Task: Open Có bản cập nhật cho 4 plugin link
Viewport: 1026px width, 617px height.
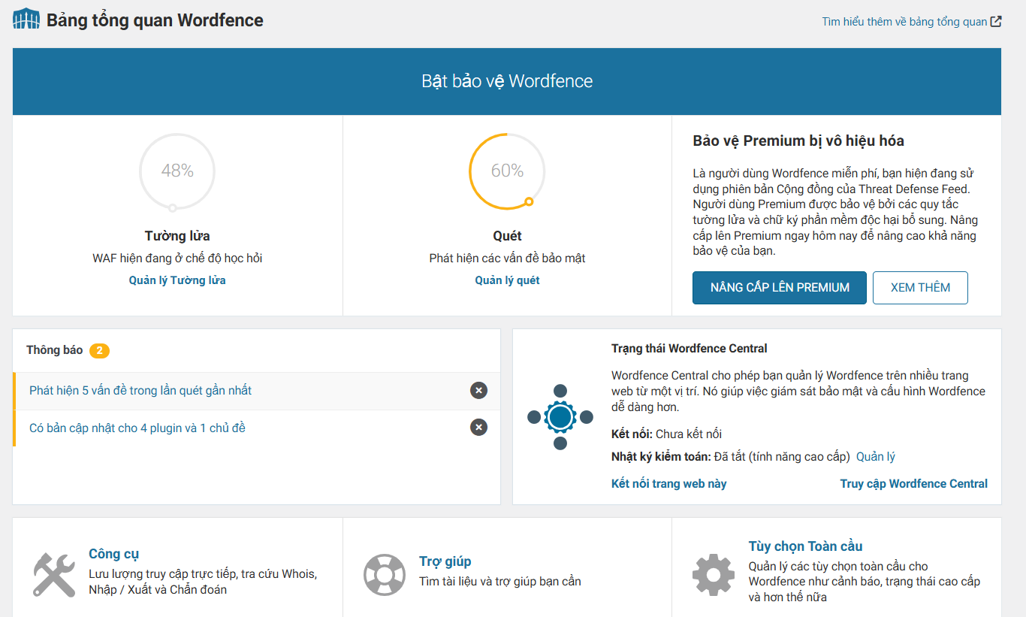Action: 137,428
